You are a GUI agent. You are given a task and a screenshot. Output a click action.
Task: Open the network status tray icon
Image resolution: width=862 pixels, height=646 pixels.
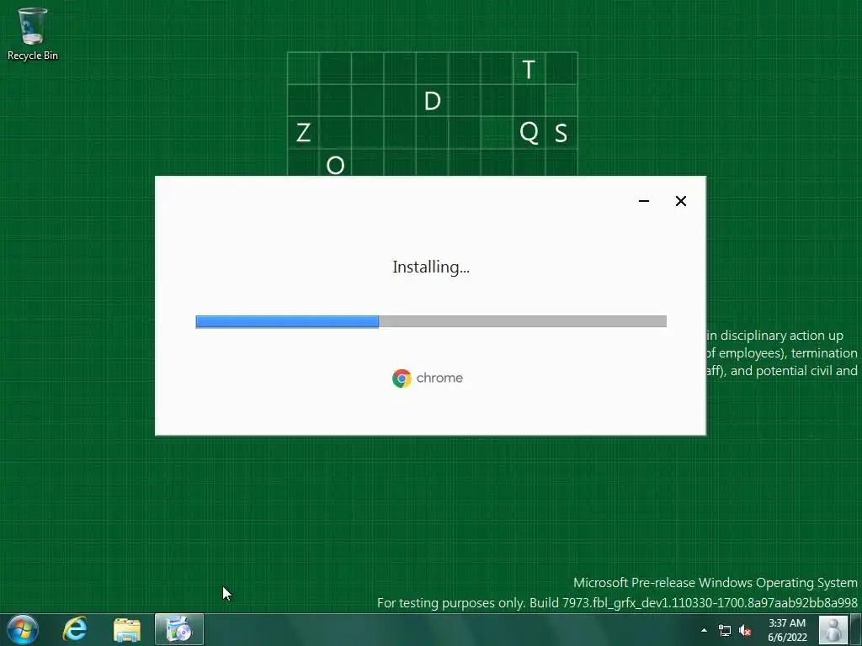tap(725, 631)
